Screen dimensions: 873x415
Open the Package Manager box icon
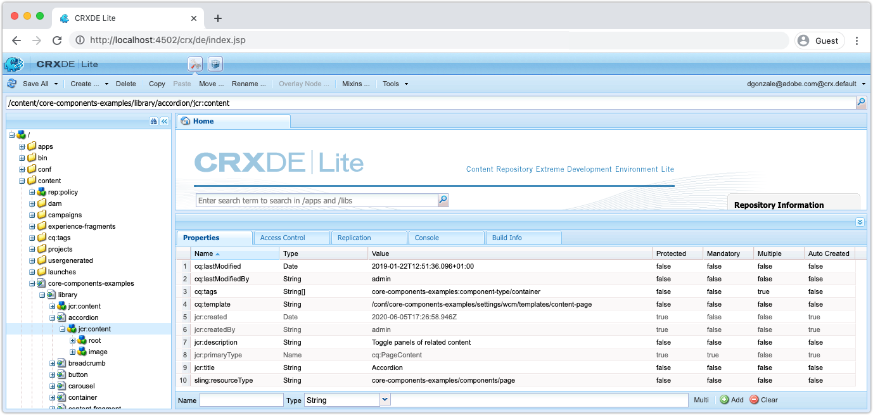click(215, 64)
